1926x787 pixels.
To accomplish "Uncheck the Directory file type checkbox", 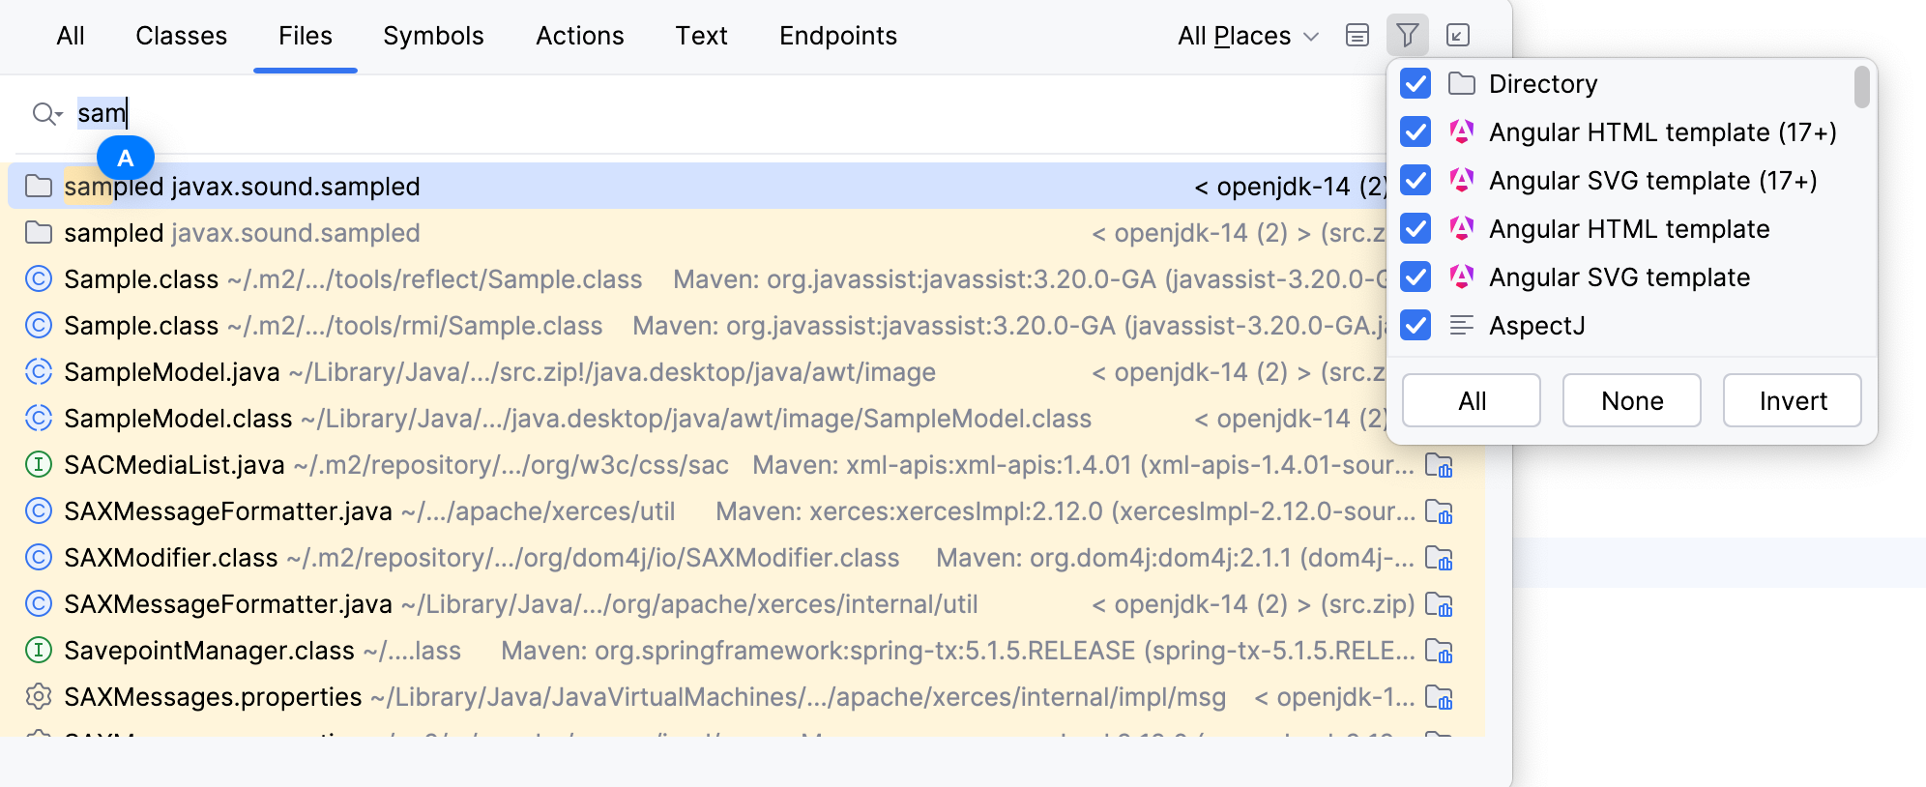I will click(1415, 84).
